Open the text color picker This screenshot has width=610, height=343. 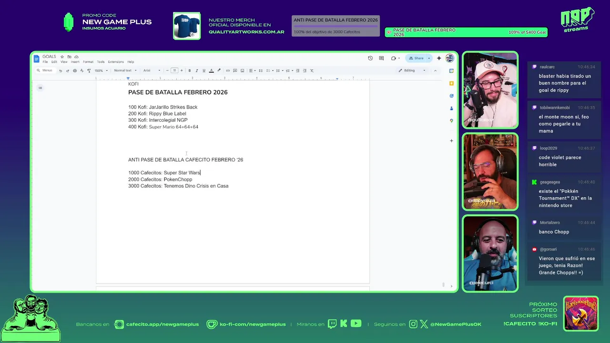point(211,71)
